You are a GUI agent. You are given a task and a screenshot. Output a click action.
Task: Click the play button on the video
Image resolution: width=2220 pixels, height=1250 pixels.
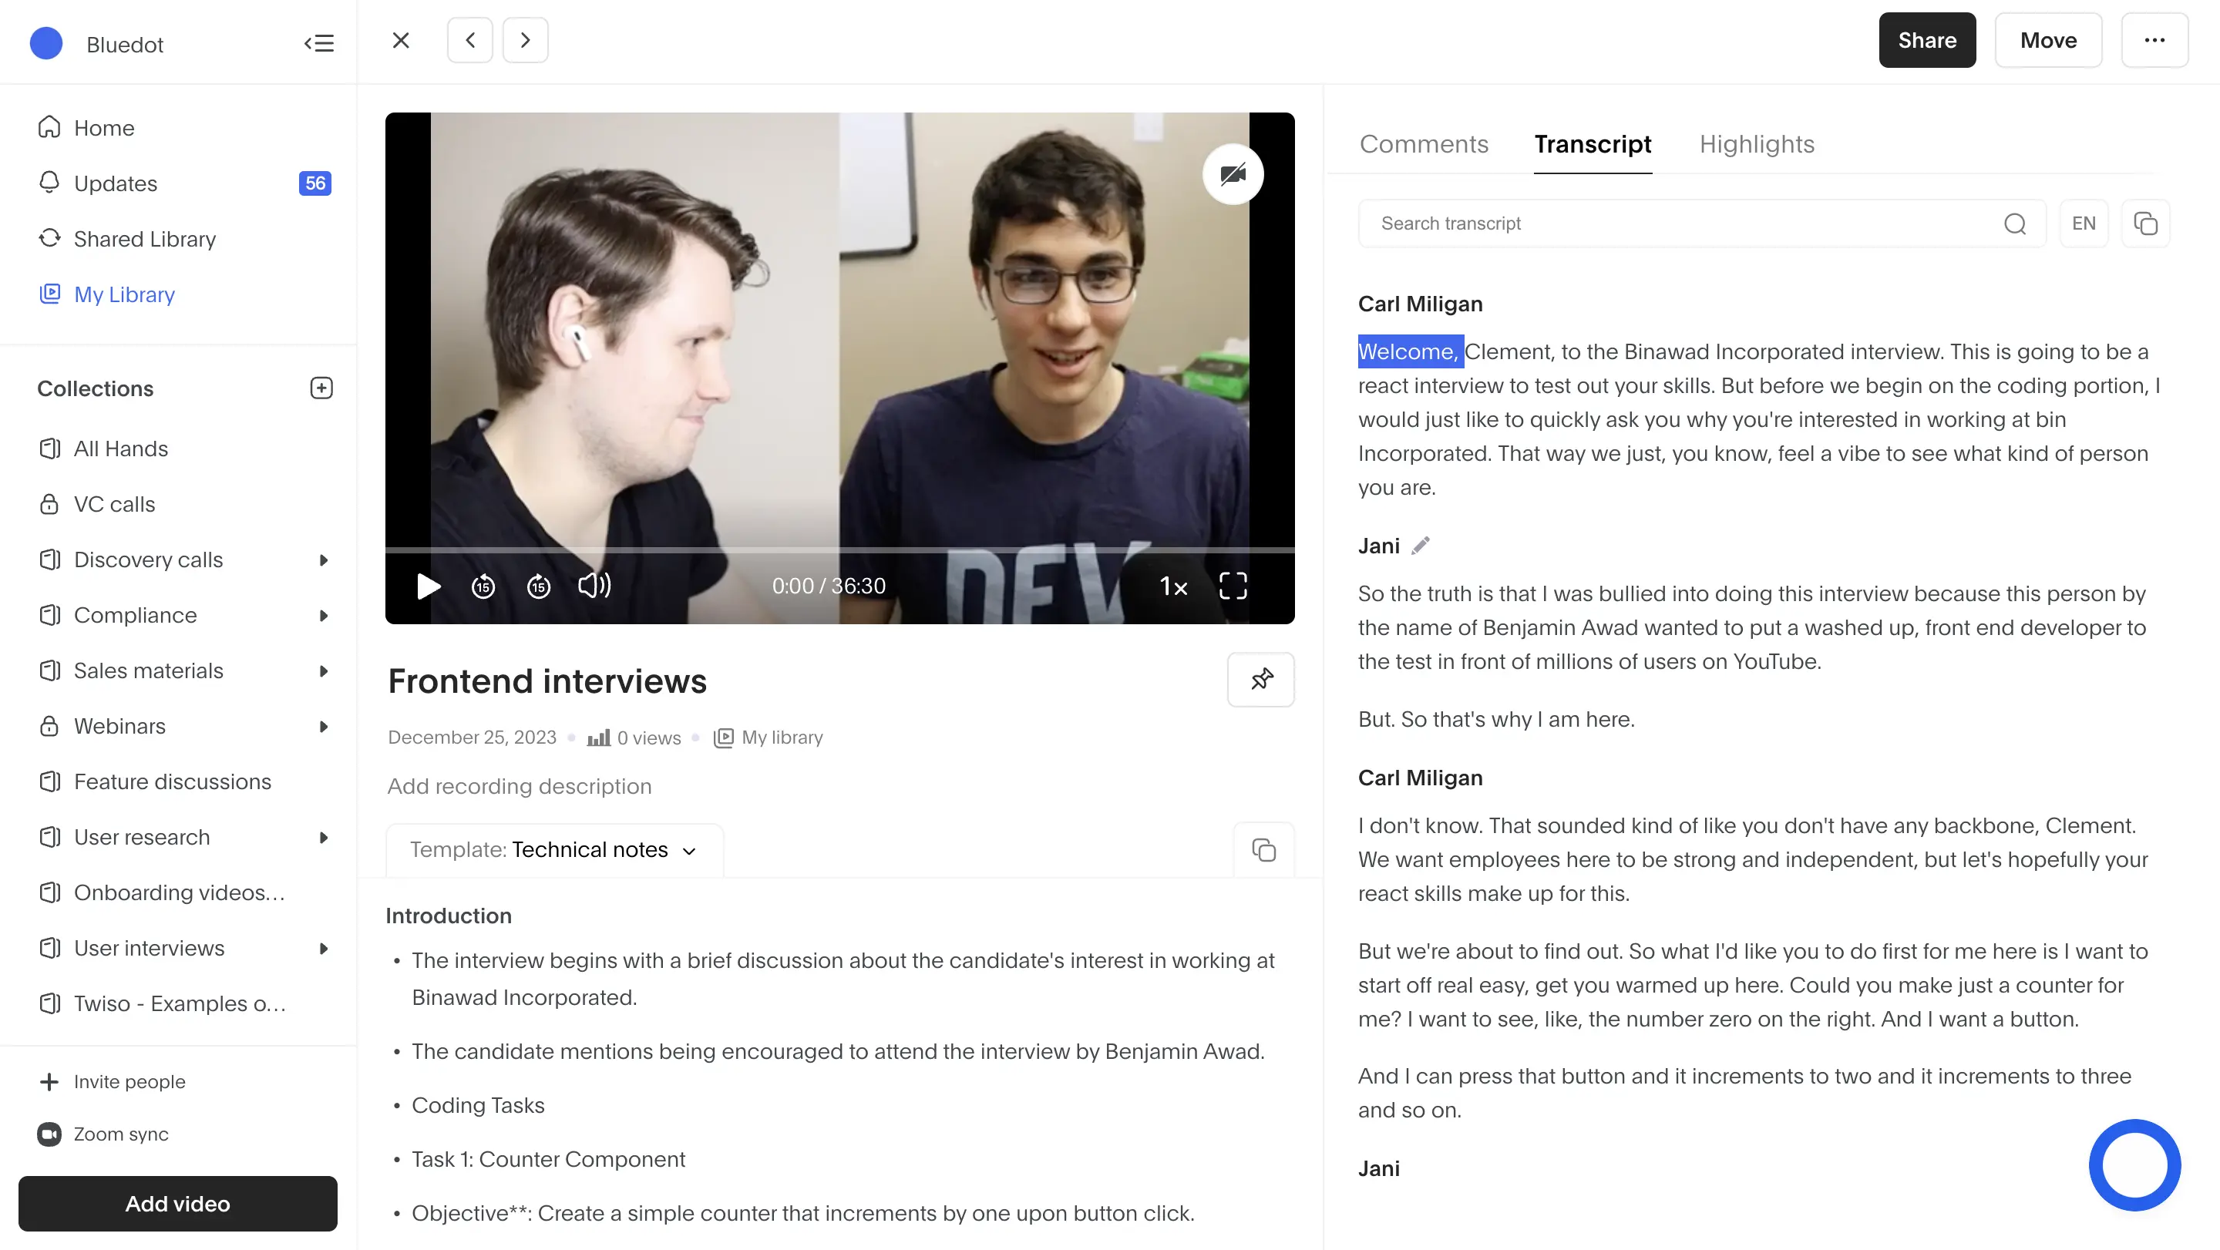coord(425,586)
